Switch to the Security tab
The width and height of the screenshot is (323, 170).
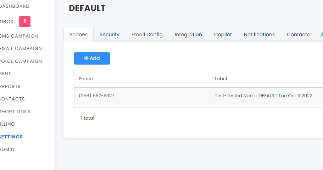click(109, 34)
